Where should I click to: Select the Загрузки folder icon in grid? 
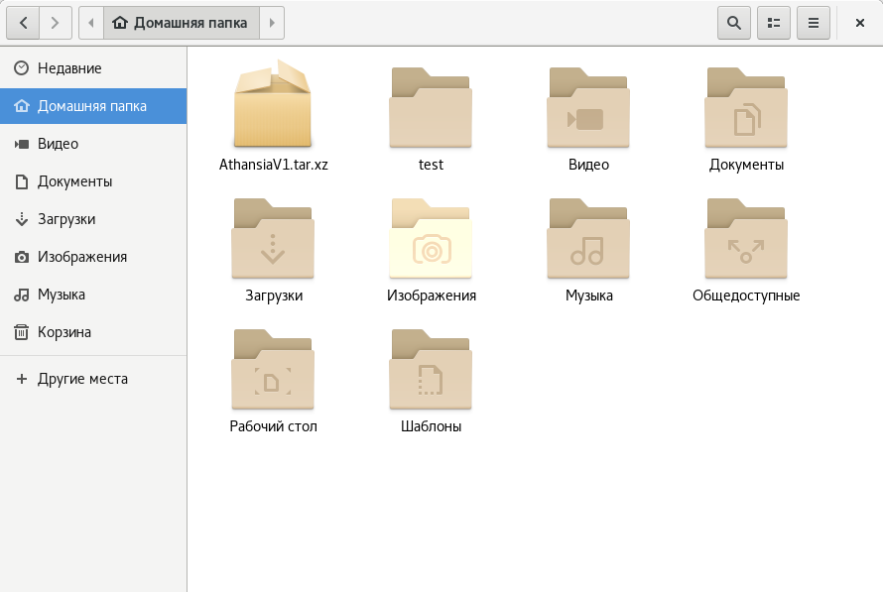(273, 239)
